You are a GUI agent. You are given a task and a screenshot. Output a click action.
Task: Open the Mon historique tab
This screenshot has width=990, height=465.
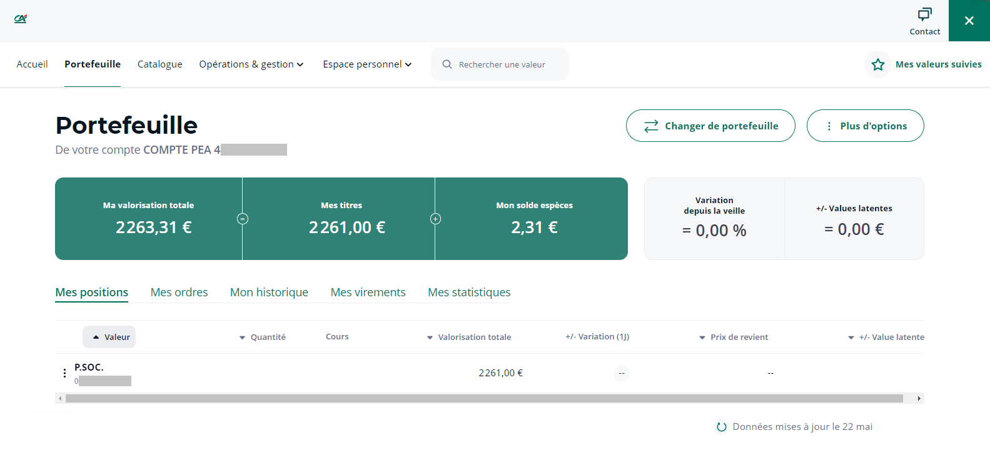pyautogui.click(x=269, y=292)
